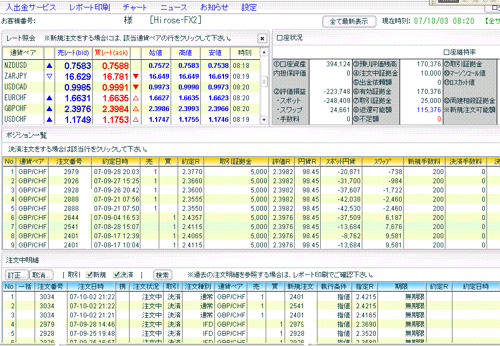Click NZDUSD bid rate 0.7583
Viewport: 500px width, 346px height.
78,66
